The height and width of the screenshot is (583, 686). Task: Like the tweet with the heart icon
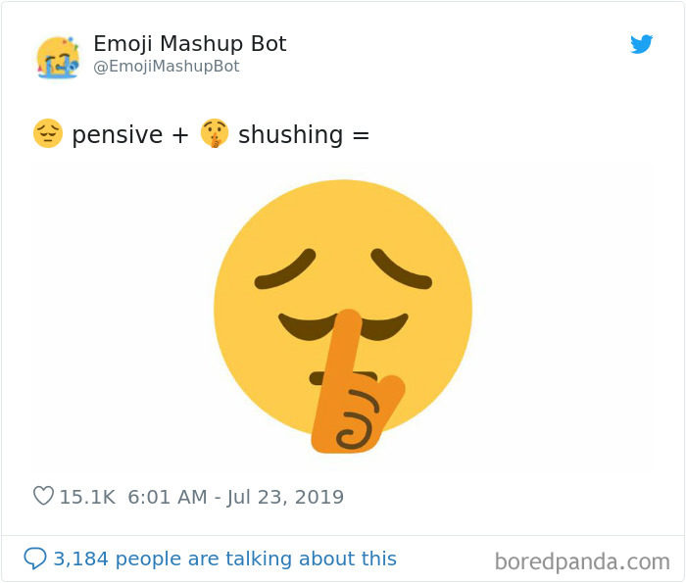pyautogui.click(x=43, y=497)
